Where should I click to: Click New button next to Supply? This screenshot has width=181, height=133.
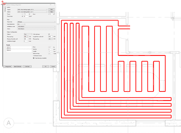[x=52, y=10]
